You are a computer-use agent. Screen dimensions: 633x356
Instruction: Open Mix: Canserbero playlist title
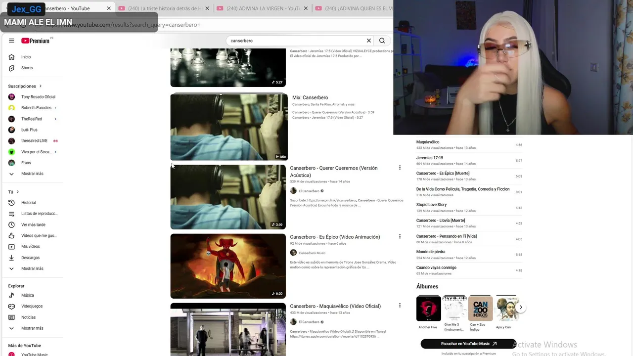coord(310,97)
